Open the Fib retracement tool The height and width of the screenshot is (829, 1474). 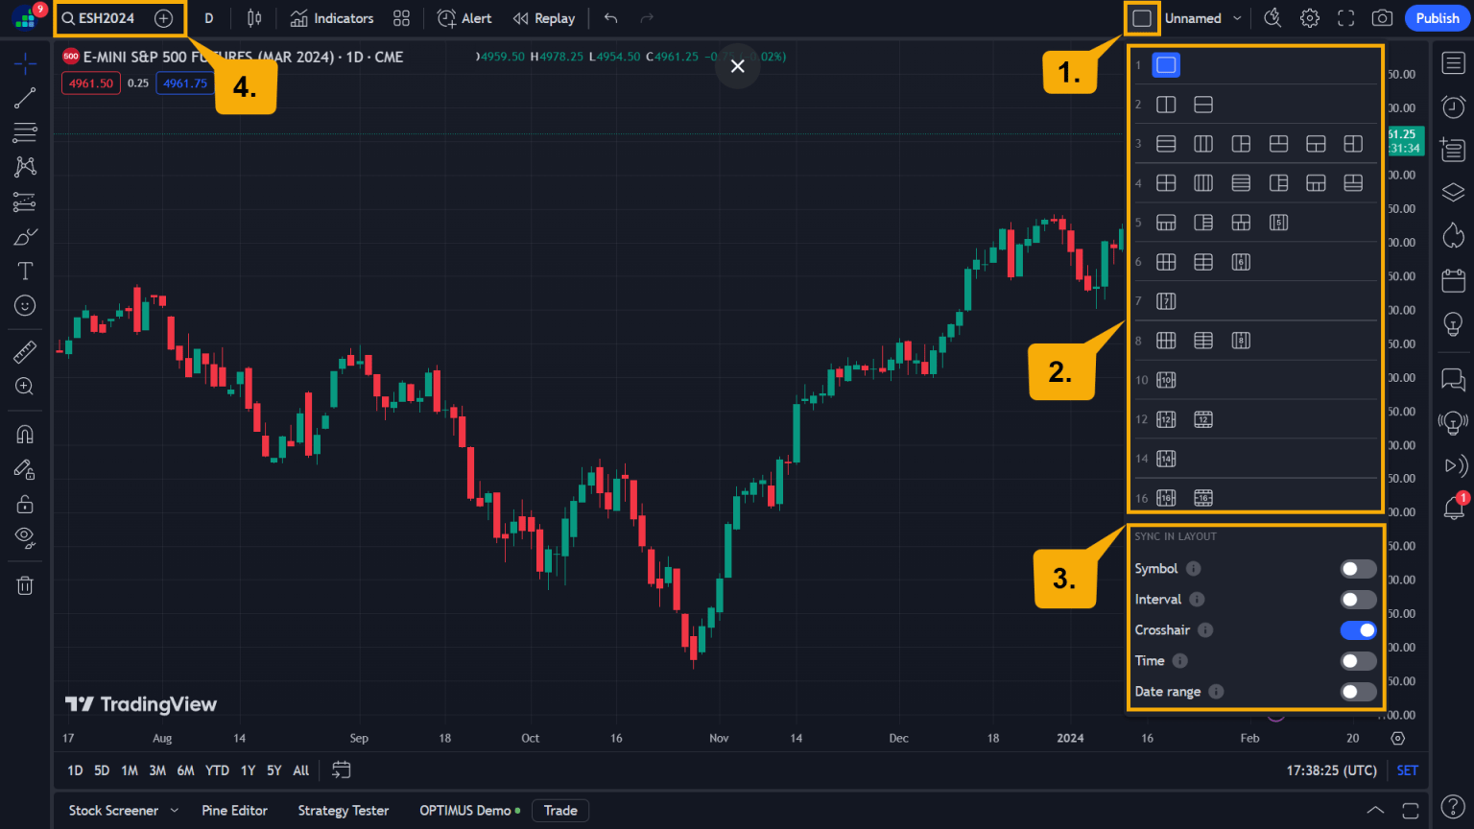click(25, 132)
